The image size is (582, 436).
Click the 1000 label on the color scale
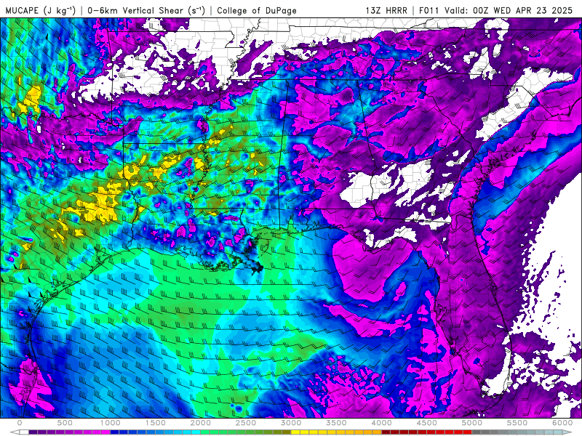click(111, 423)
